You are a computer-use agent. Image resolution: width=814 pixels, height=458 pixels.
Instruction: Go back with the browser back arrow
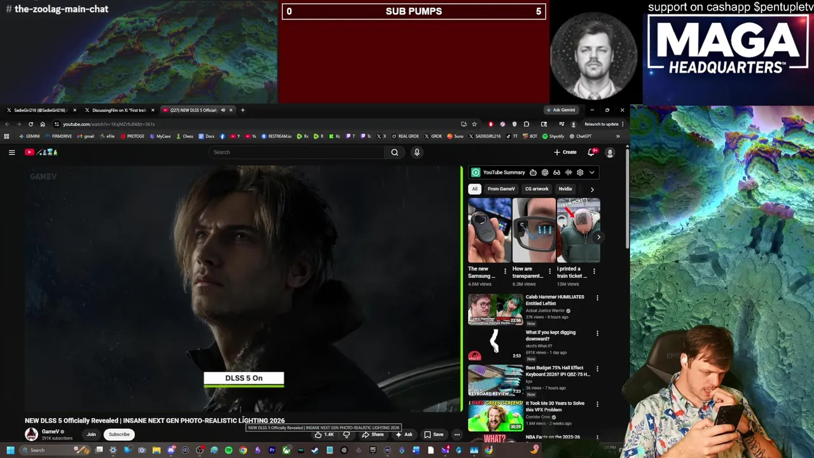pyautogui.click(x=7, y=124)
